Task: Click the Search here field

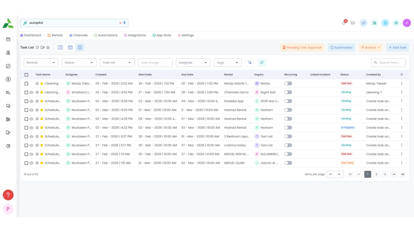Action: coord(389,62)
